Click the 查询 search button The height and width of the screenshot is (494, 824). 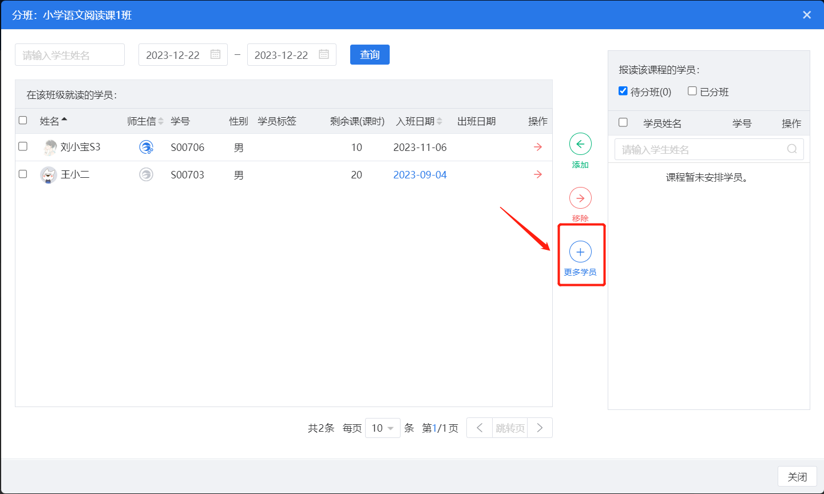point(370,54)
